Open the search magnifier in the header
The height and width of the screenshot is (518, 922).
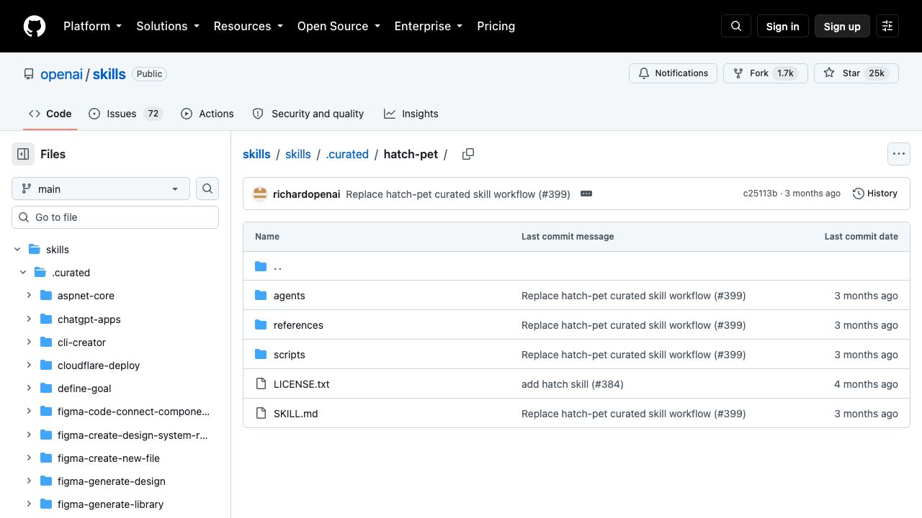(736, 26)
